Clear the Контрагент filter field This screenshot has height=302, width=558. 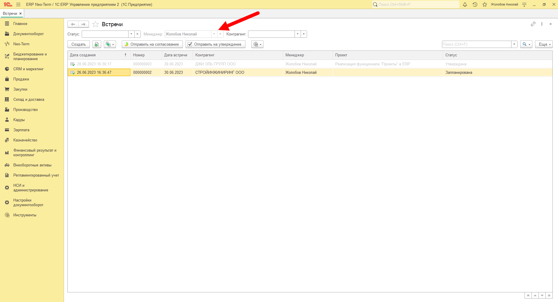304,34
